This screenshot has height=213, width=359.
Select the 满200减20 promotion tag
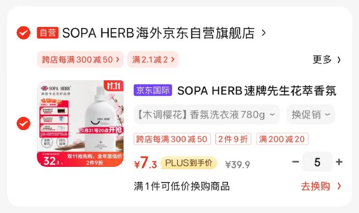(x=282, y=139)
